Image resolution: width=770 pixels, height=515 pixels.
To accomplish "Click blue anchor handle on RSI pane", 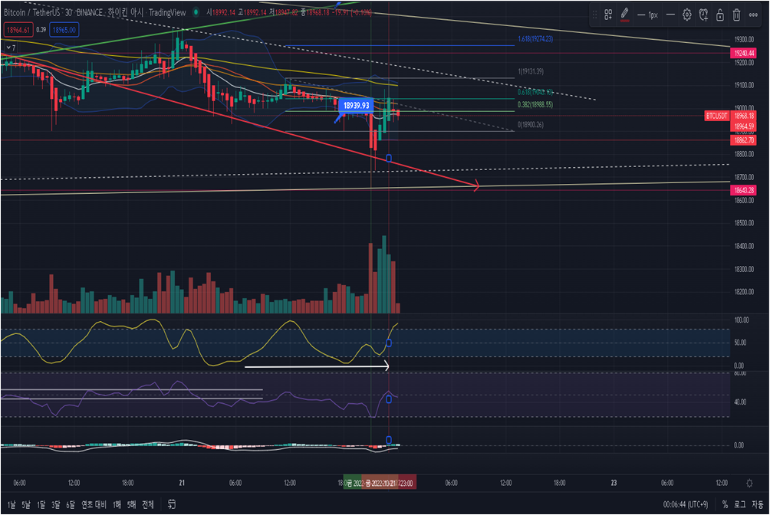I will (x=389, y=399).
